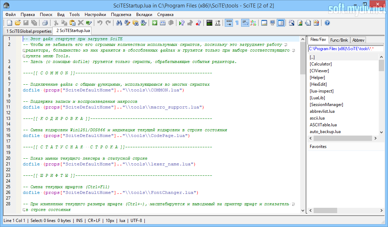Screen dimensions: 388x227
Task: Click the Redo arrow icon
Action: (108, 23)
